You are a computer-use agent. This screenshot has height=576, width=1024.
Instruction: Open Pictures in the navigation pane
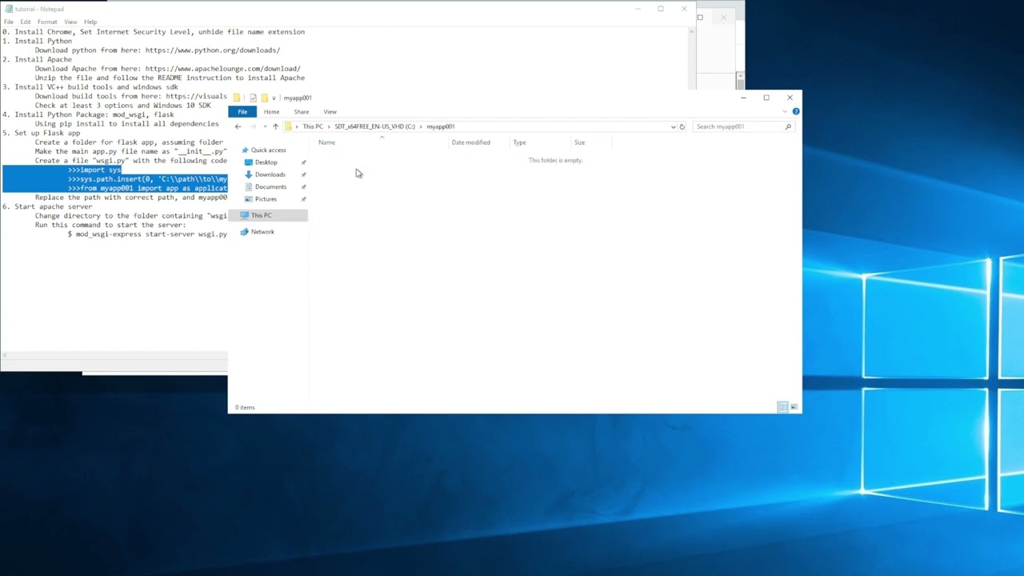(x=266, y=199)
